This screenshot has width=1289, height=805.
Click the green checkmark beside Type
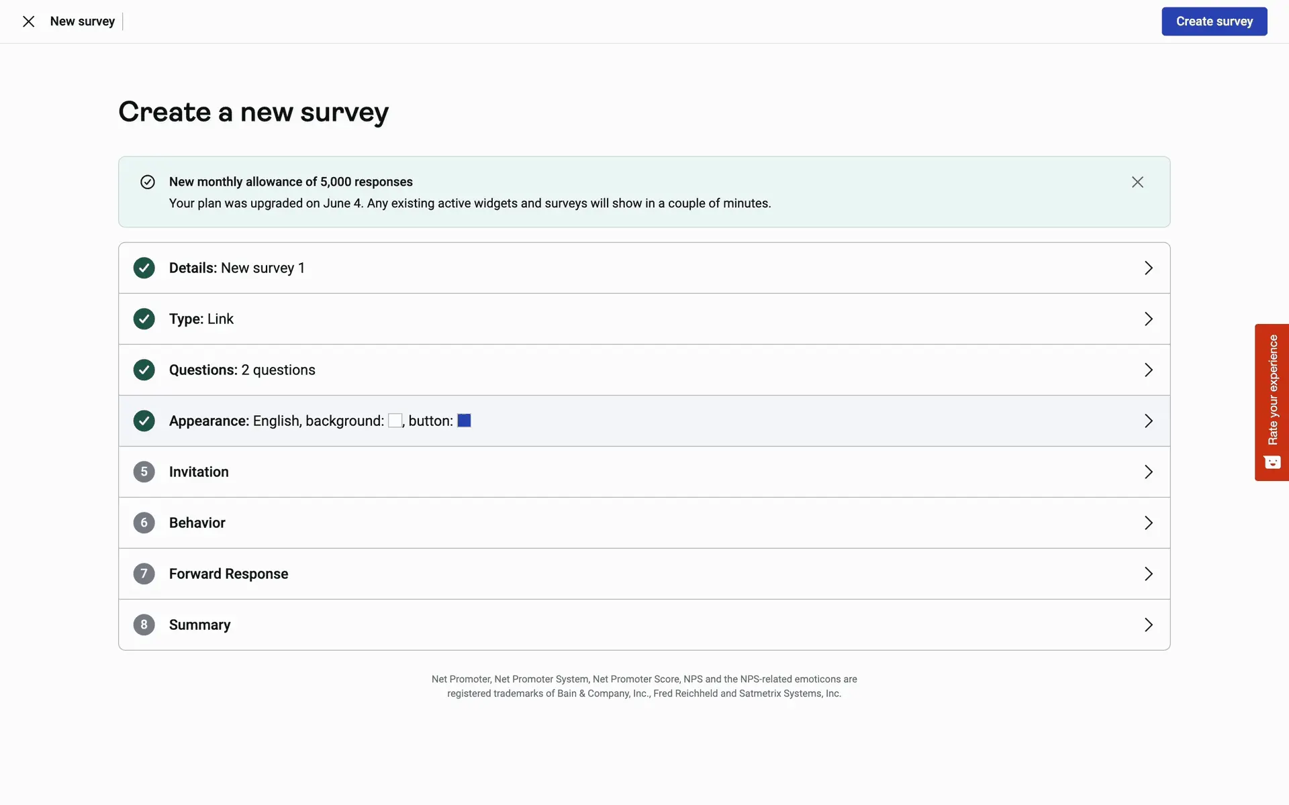144,319
